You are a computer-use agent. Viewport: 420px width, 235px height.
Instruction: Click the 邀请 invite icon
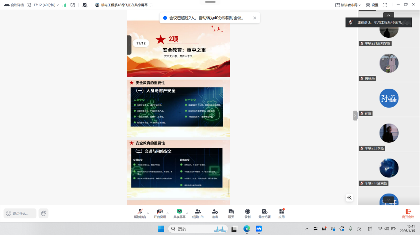tap(215, 212)
